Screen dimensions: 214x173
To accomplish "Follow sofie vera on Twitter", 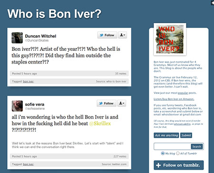I will (107, 103).
